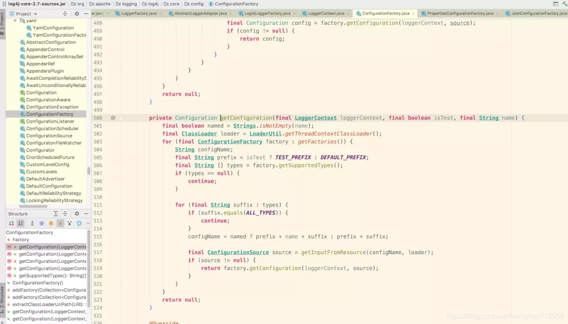
Task: Switch to PropertiesConfigurationFactory.java tab
Action: [x=460, y=13]
